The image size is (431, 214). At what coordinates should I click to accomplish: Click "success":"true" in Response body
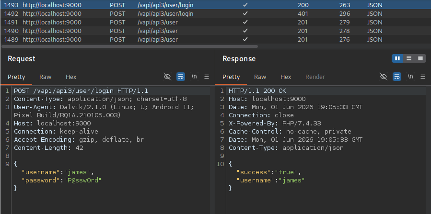click(269, 172)
